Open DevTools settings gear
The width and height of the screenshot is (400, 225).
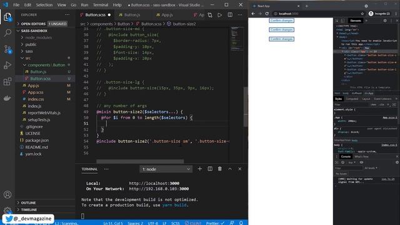coord(385,21)
